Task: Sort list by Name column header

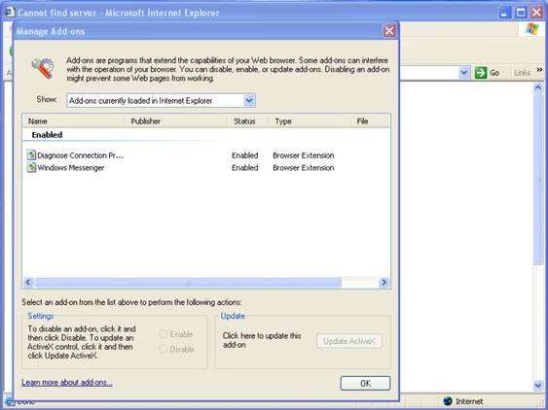Action: point(73,121)
